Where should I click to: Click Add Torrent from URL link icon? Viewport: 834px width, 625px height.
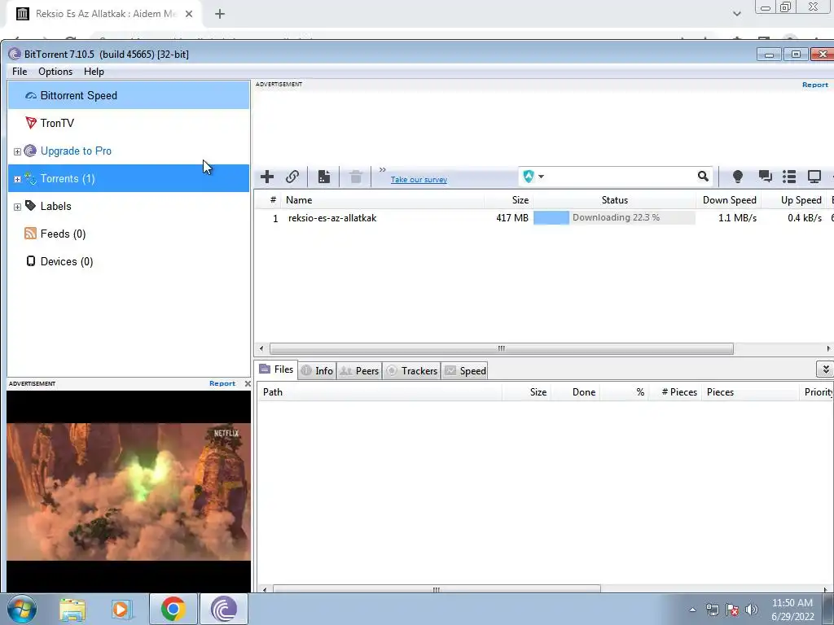coord(292,177)
